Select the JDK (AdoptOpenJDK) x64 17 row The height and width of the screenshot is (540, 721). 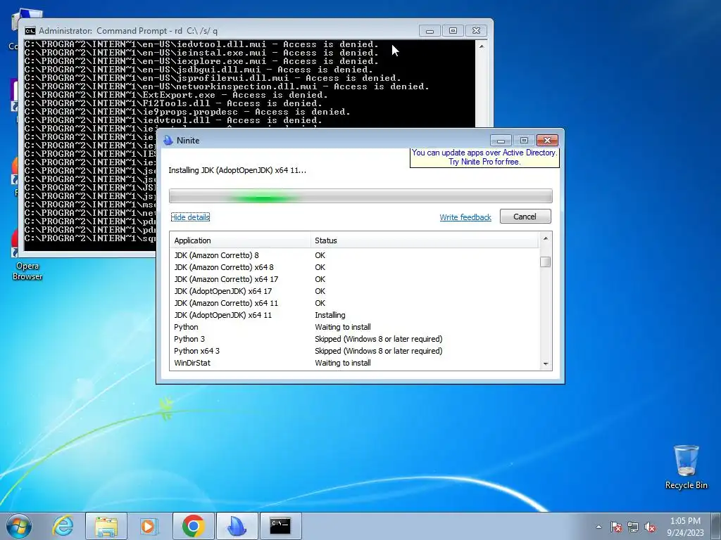point(354,291)
